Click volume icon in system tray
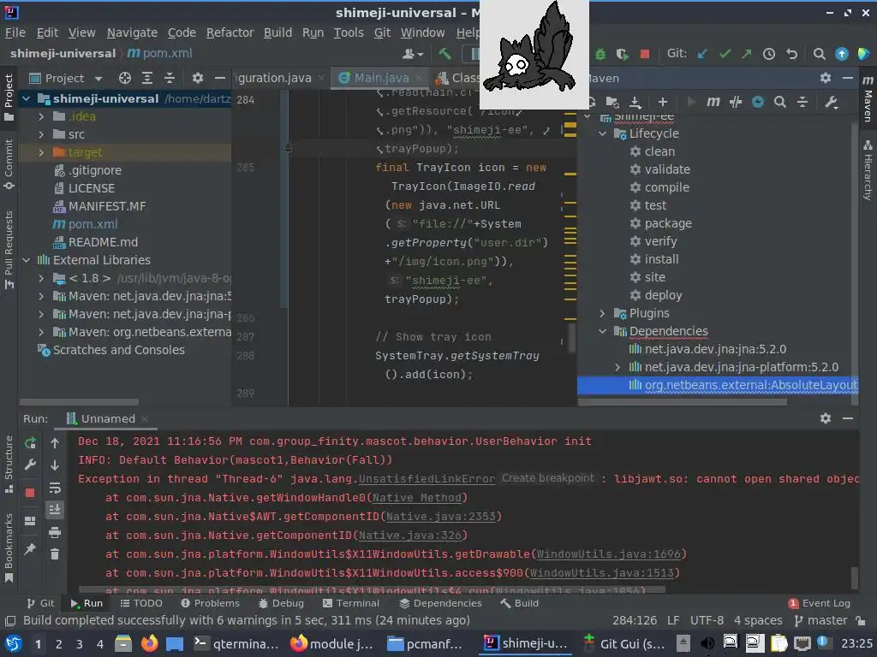This screenshot has width=877, height=657. point(707,643)
